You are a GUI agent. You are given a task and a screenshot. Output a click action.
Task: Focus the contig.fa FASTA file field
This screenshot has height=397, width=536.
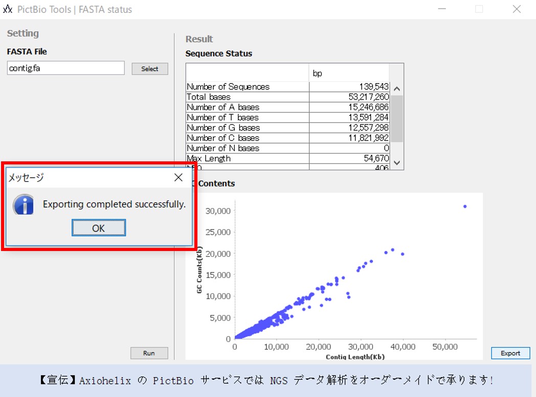pyautogui.click(x=65, y=68)
